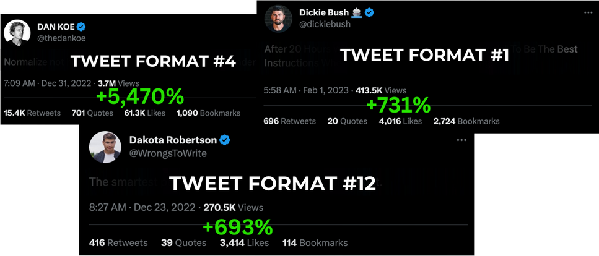
Task: Click Dakota Robertson's profile avatar
Action: 105,147
